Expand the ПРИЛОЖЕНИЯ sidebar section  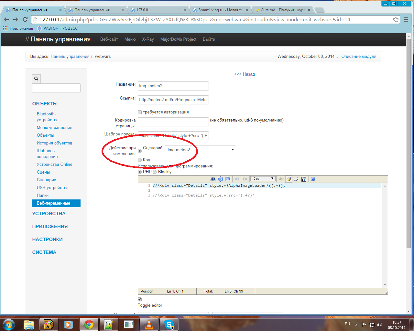coord(50,227)
